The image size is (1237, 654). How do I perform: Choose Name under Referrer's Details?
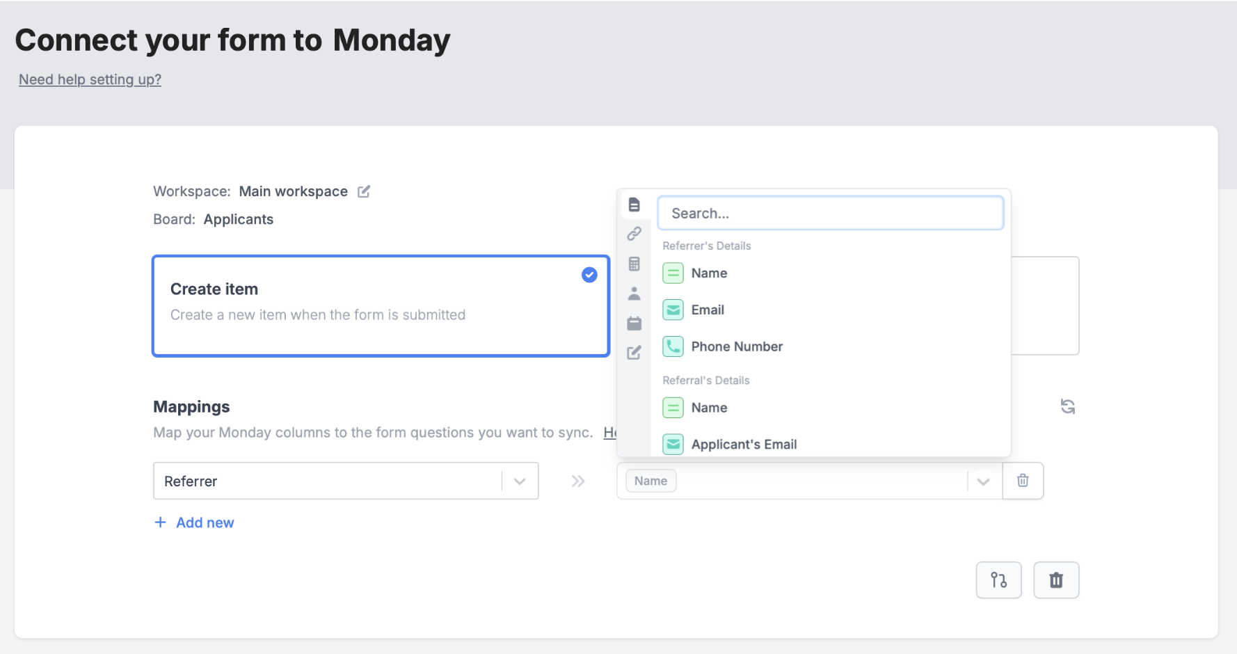point(709,273)
